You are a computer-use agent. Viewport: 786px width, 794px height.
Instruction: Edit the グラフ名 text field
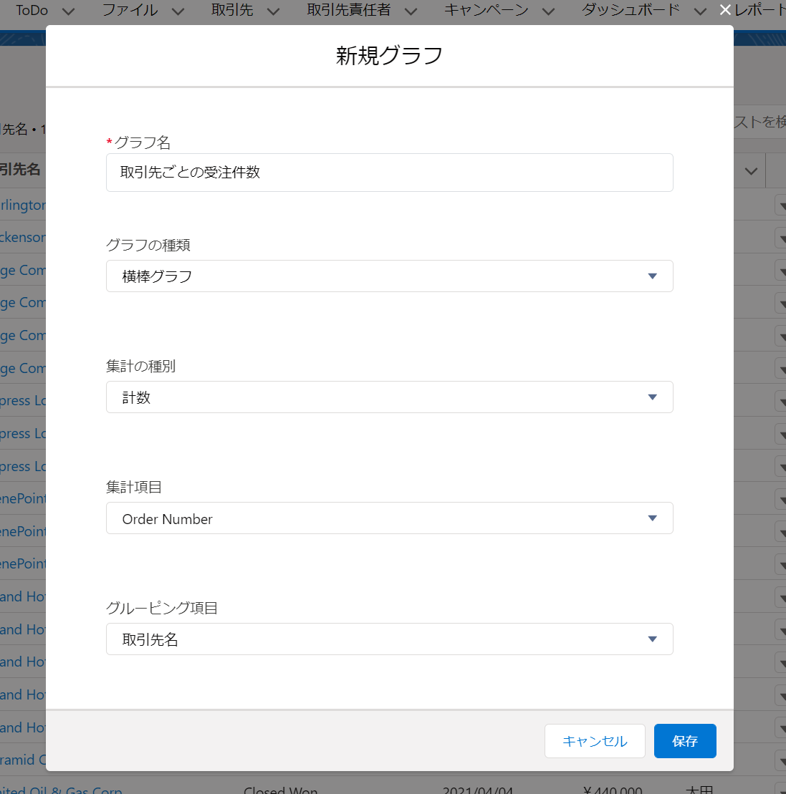point(389,173)
